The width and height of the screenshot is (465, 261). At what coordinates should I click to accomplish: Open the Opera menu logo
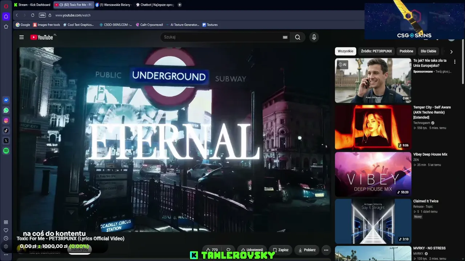6,6
